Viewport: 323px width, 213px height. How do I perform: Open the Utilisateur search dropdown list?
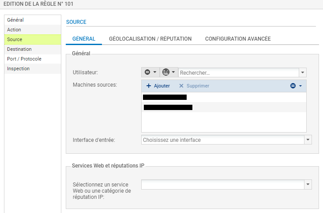303,72
